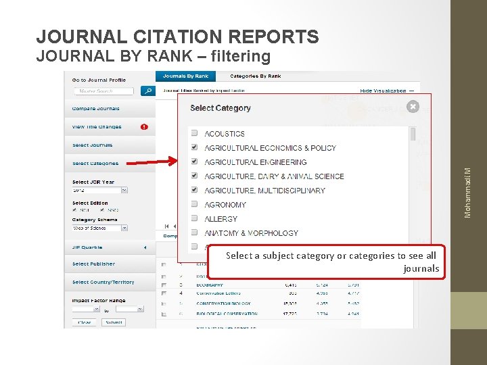
Task: Uncheck AGRICULTURE, DAIRY & ANIMAL SCIENCE
Action: tap(194, 176)
